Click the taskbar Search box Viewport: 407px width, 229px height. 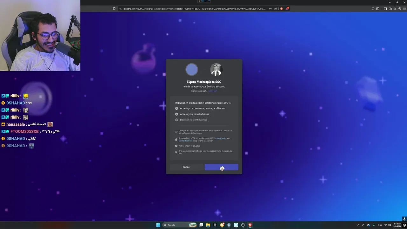pyautogui.click(x=180, y=225)
